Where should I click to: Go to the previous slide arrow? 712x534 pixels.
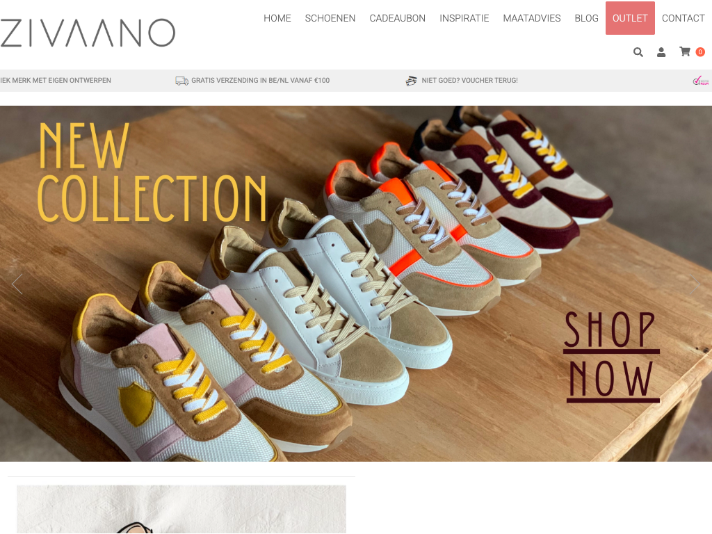point(17,284)
